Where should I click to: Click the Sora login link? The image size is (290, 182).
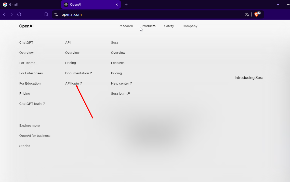120,94
